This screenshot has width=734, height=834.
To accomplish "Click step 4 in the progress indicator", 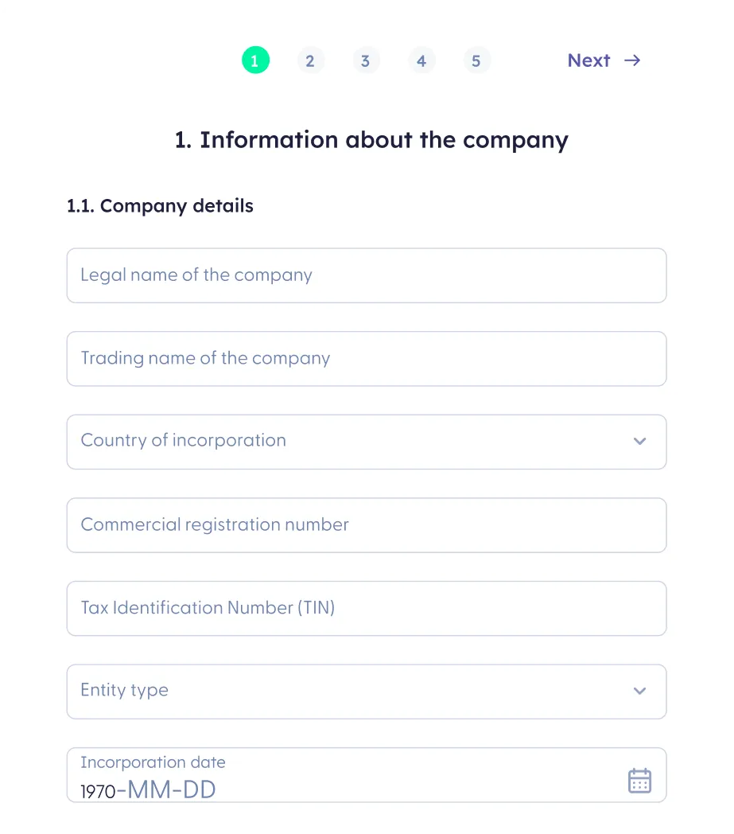I will [x=421, y=60].
